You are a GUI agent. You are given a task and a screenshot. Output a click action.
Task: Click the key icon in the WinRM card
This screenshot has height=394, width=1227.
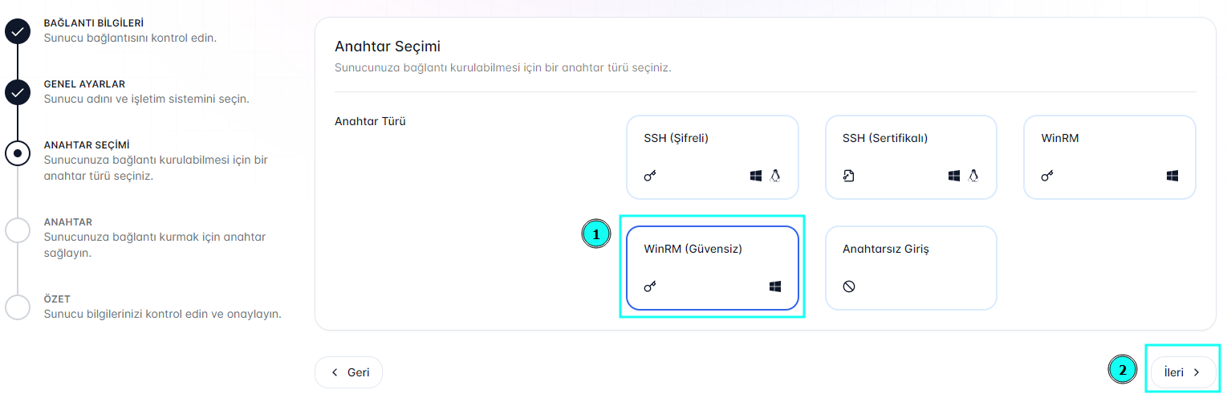1047,176
